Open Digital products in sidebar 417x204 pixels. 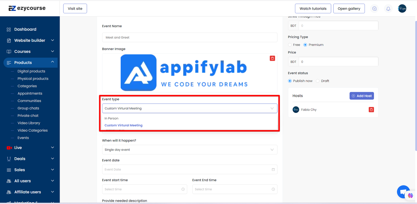point(31,71)
